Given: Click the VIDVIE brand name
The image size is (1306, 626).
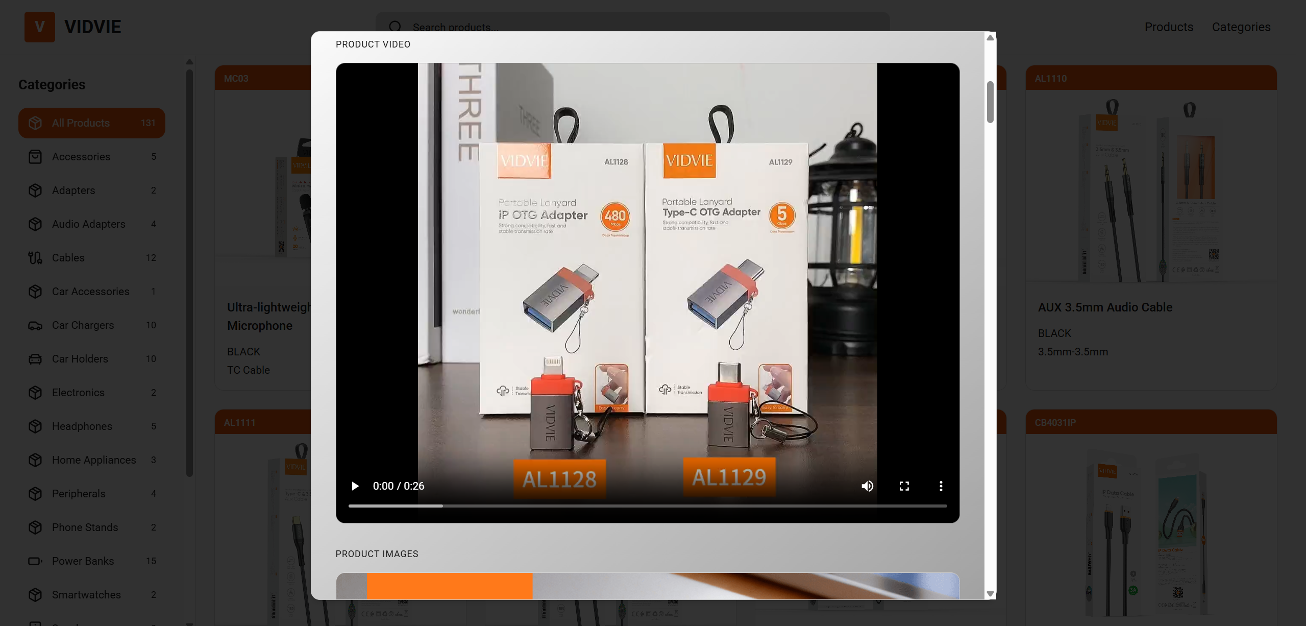Looking at the screenshot, I should (x=92, y=27).
